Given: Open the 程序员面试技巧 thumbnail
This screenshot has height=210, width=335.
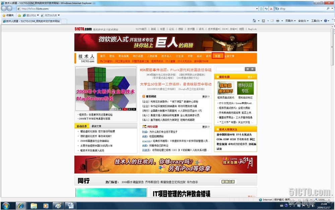Looking at the screenshot, I should coord(225,88).
